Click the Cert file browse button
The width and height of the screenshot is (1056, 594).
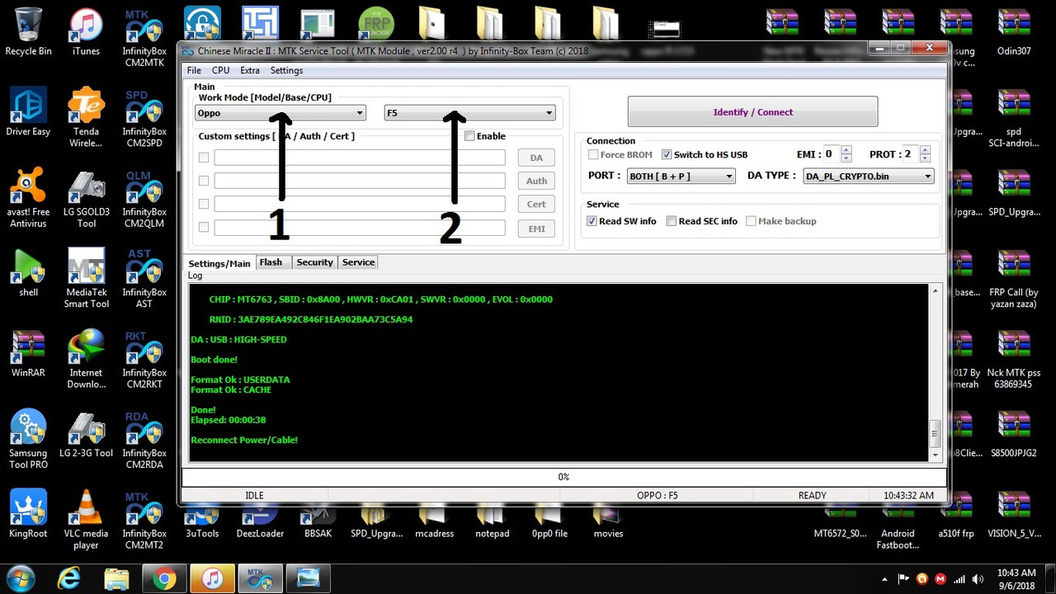pyautogui.click(x=536, y=204)
